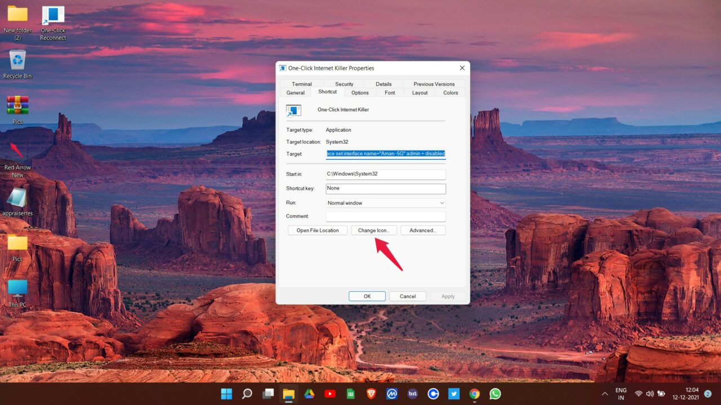
Task: Click the Start in field
Action: [386, 174]
